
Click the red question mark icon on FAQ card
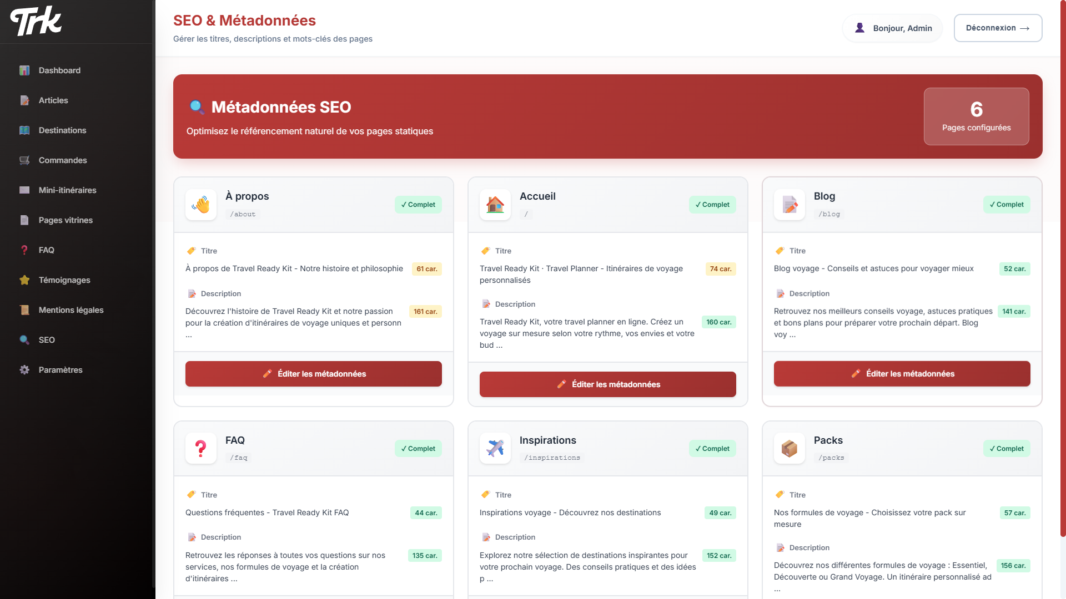(x=201, y=448)
